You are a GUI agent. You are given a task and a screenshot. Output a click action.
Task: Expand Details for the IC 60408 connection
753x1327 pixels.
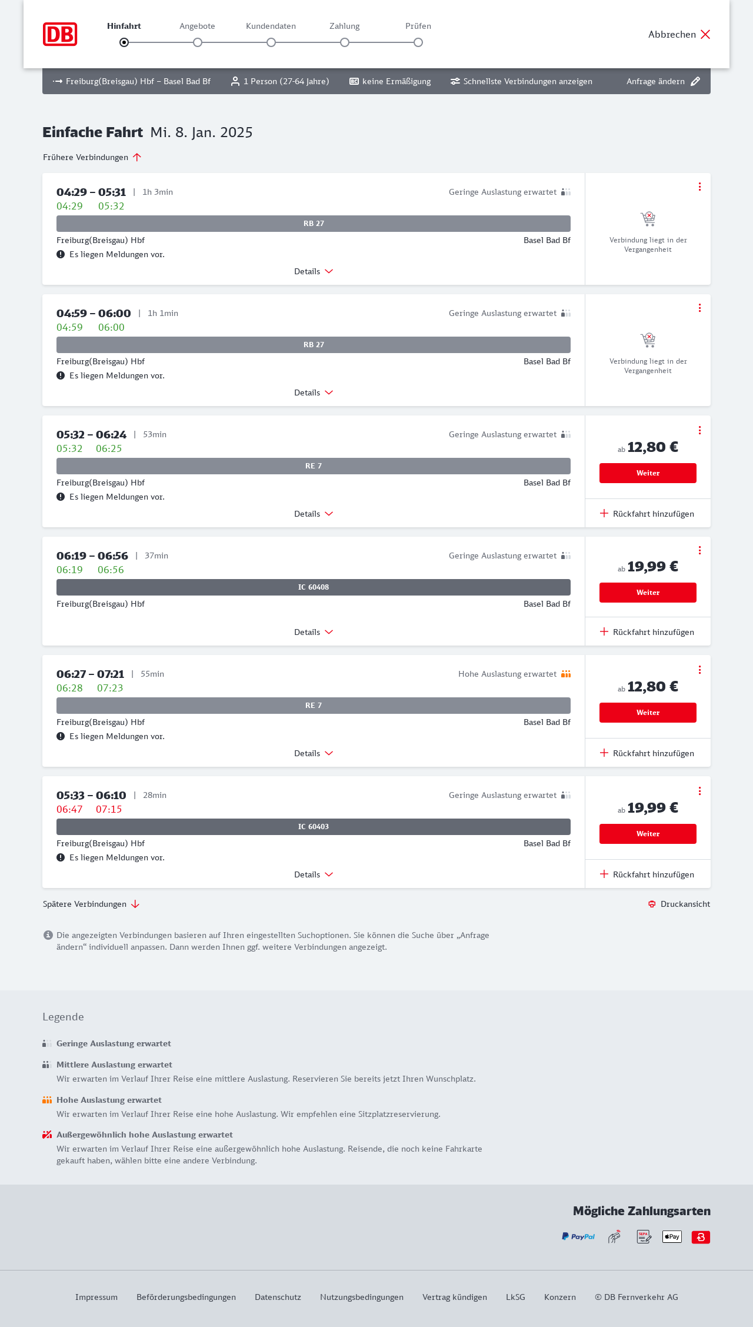tap(314, 632)
